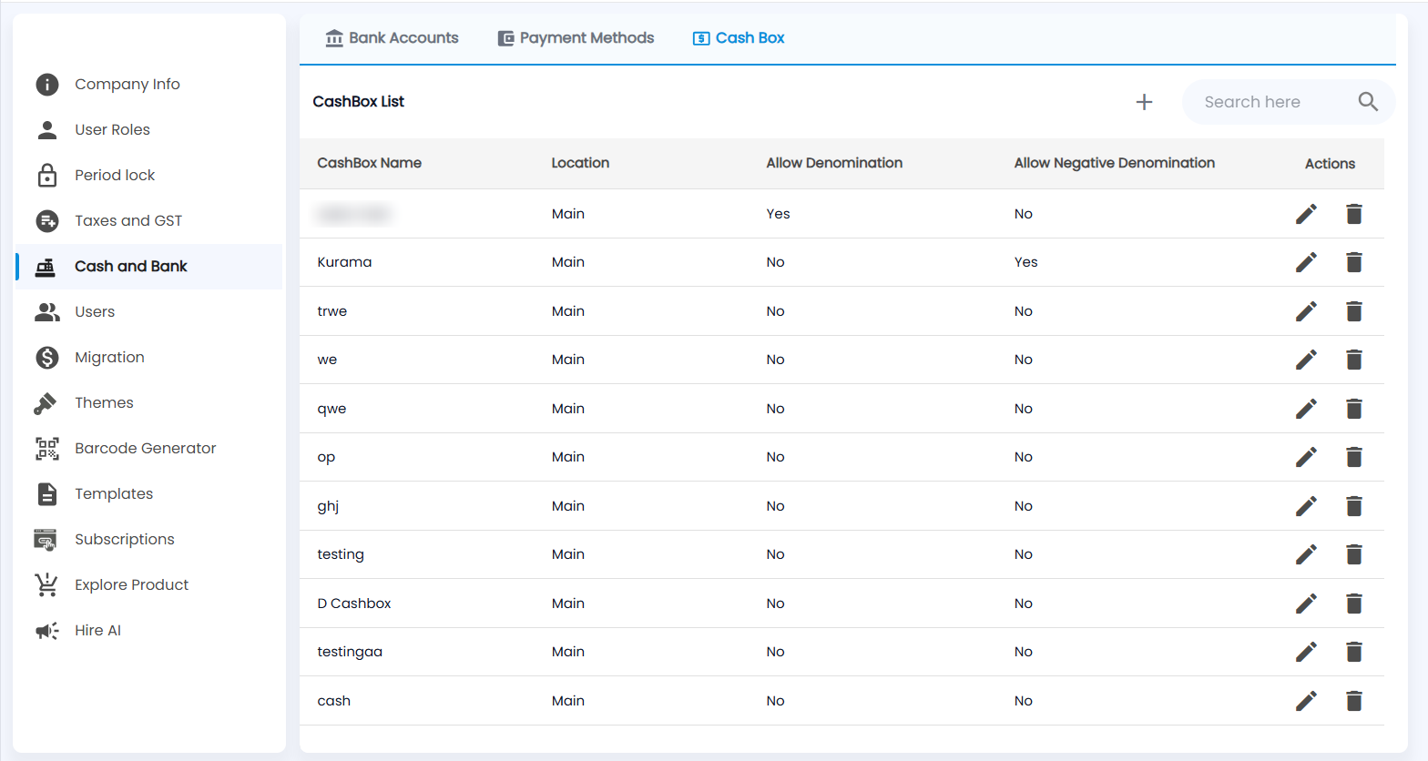Delete the op cashbox
Image resolution: width=1428 pixels, height=761 pixels.
coord(1354,457)
